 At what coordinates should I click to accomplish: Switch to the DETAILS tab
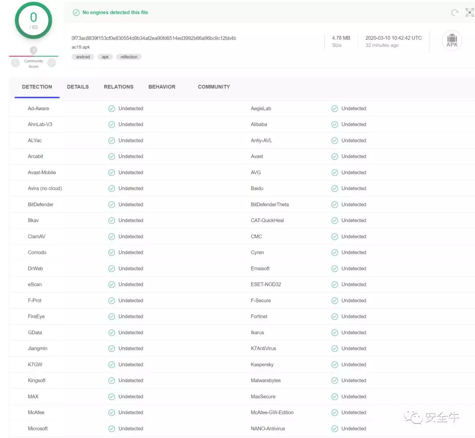click(x=78, y=87)
